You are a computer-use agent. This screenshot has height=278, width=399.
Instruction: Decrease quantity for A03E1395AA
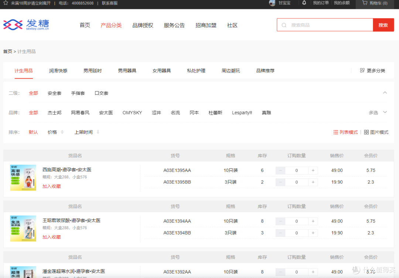[x=280, y=171]
